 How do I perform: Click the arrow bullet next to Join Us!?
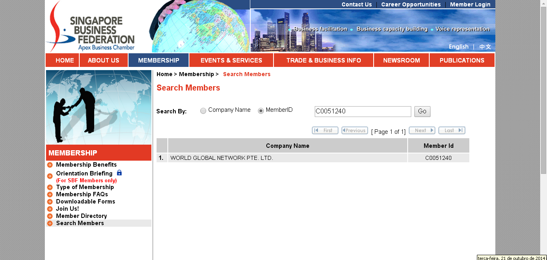pyautogui.click(x=50, y=209)
